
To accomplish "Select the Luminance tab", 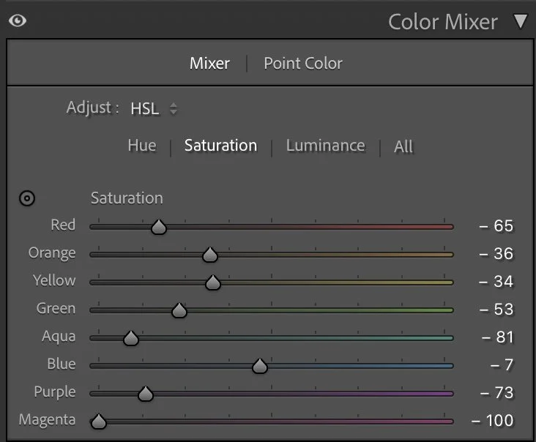I will click(x=325, y=146).
